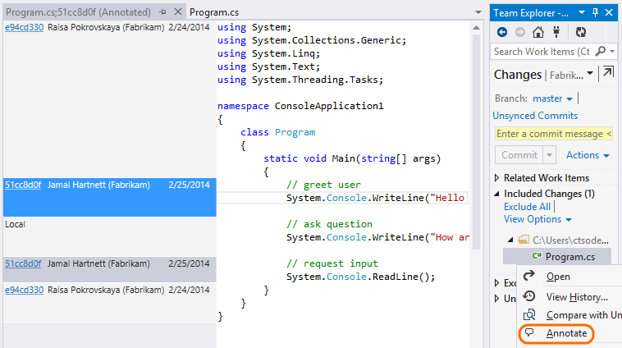This screenshot has height=348, width=622.
Task: Open Team Explorer Home icon
Action: click(538, 32)
